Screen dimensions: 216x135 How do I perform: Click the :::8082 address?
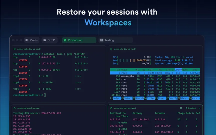click(x=46, y=89)
